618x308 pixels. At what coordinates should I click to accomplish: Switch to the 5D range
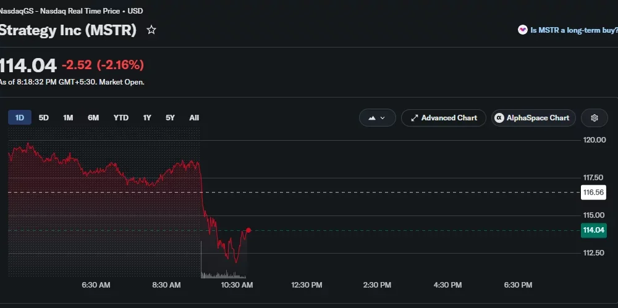44,117
